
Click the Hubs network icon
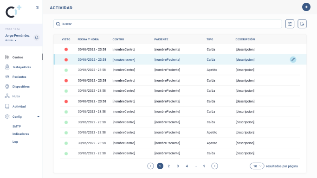[7, 96]
